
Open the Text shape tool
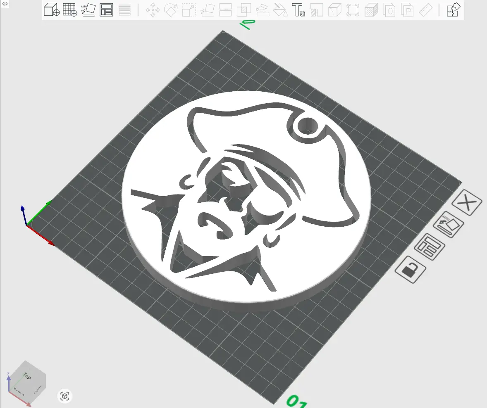(298, 10)
